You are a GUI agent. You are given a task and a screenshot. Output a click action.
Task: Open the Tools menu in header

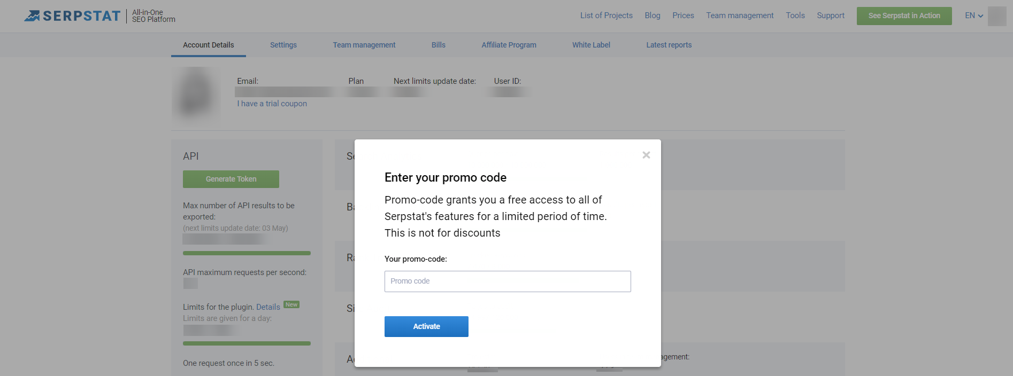coord(795,16)
